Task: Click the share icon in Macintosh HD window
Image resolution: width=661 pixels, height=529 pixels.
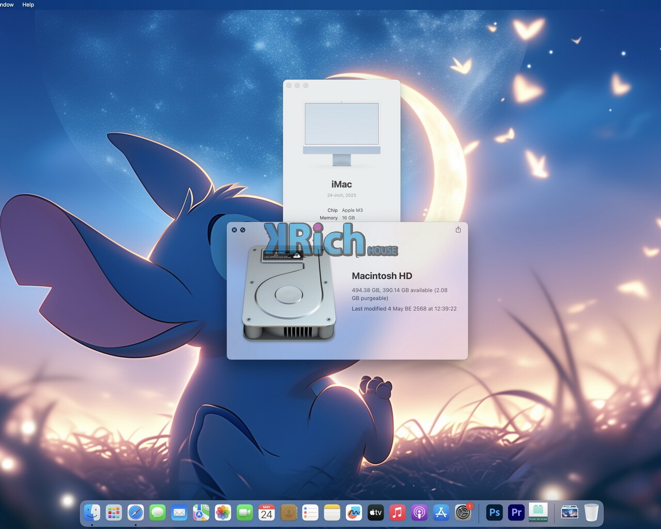Action: click(458, 229)
